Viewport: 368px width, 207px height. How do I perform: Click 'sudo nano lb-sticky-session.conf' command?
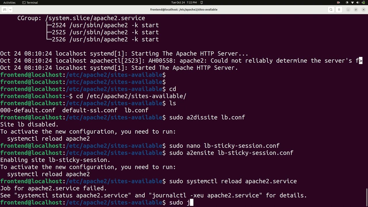click(x=224, y=146)
